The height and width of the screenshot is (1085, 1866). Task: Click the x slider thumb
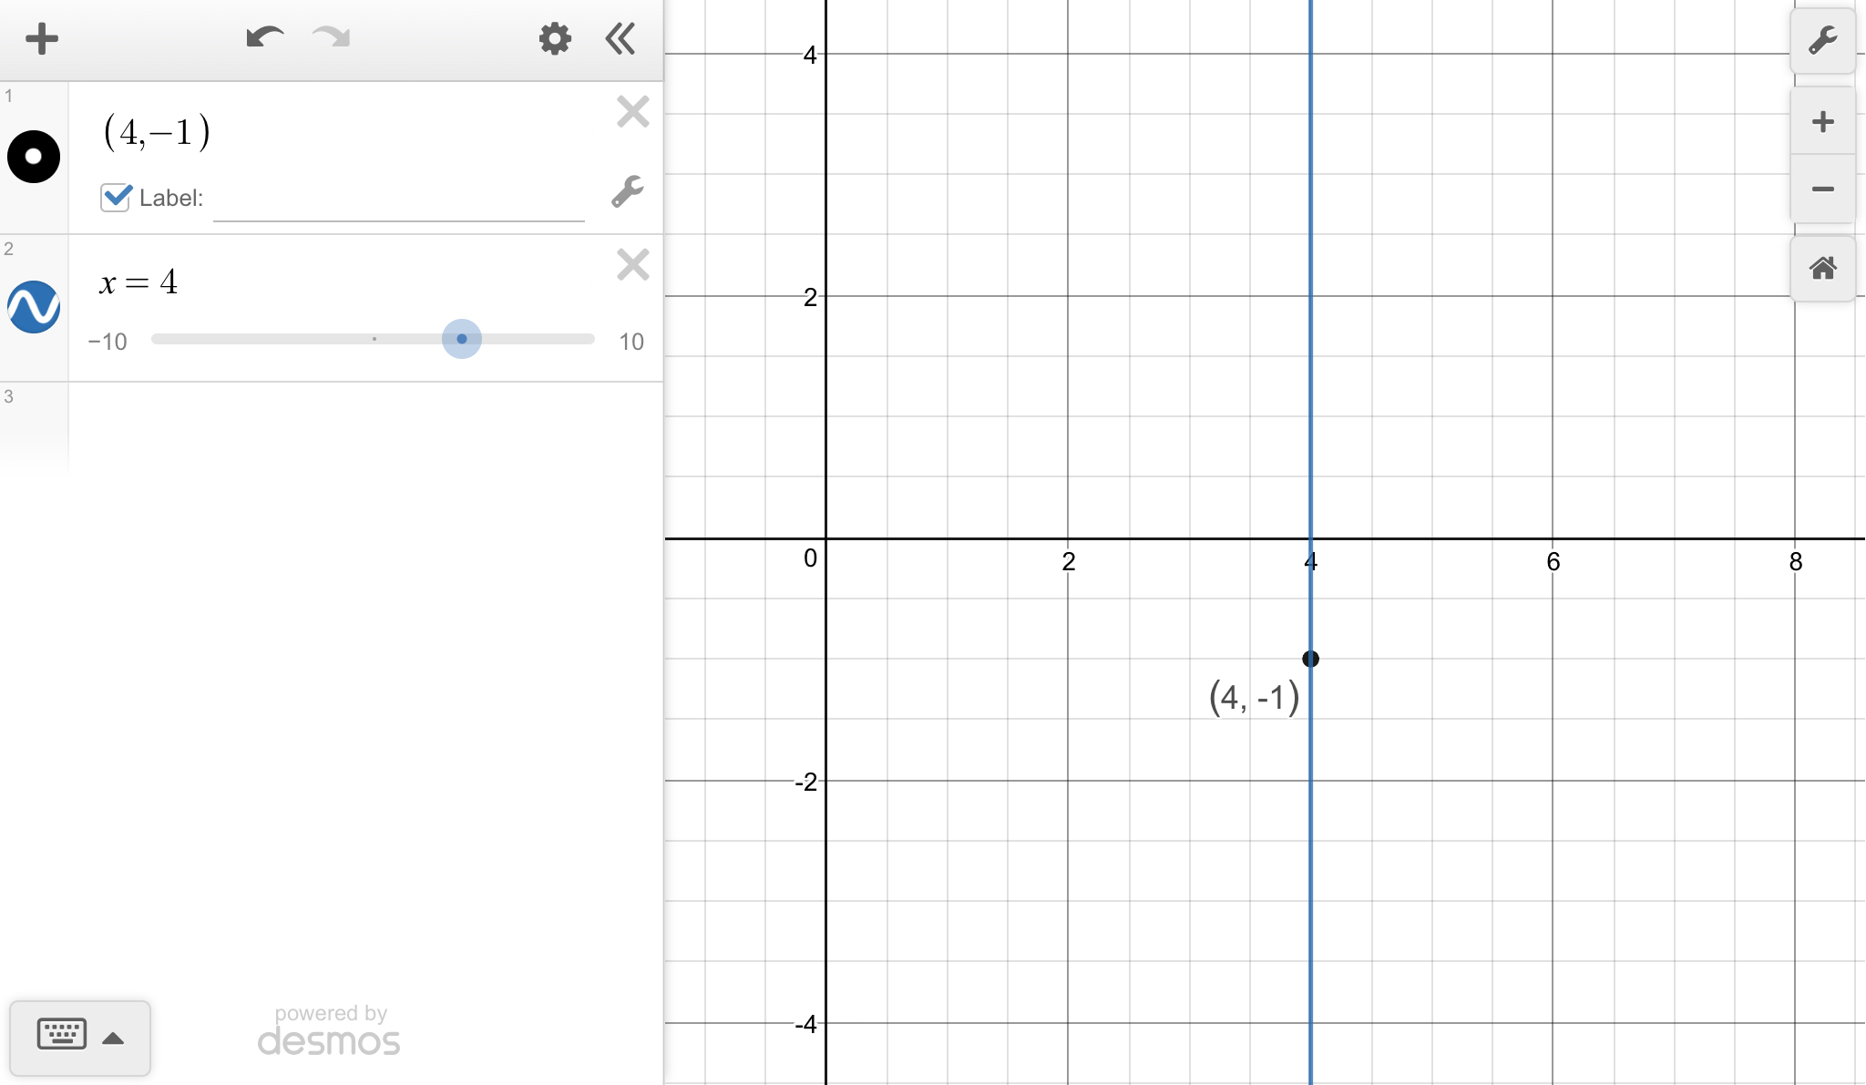[462, 339]
